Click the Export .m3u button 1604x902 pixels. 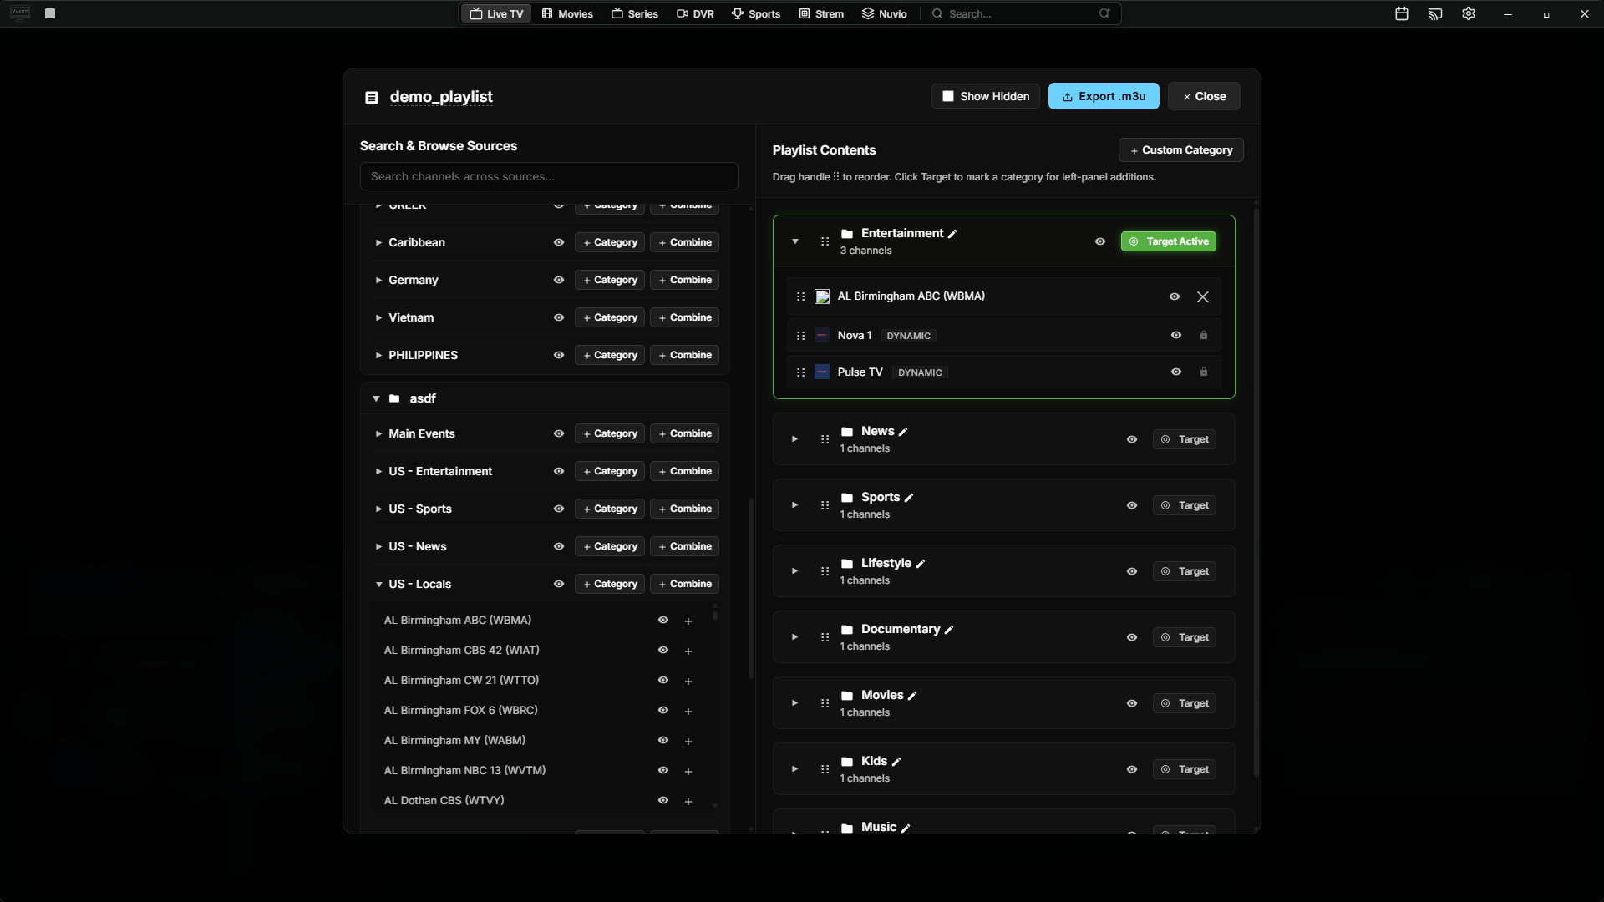[x=1104, y=96]
